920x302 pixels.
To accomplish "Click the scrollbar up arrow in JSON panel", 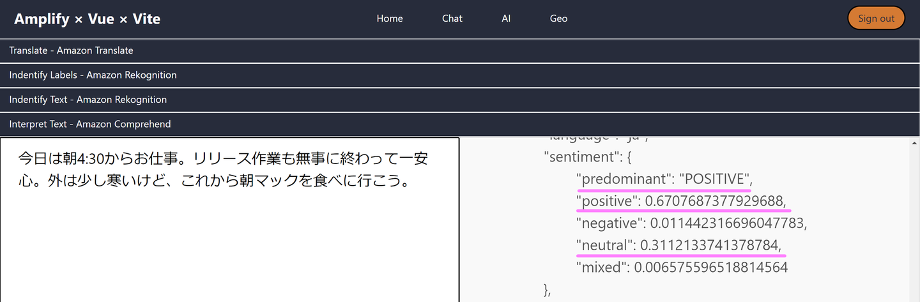I will (x=914, y=142).
